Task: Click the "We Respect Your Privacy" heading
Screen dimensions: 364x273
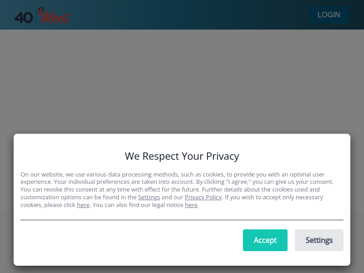Action: [182, 156]
